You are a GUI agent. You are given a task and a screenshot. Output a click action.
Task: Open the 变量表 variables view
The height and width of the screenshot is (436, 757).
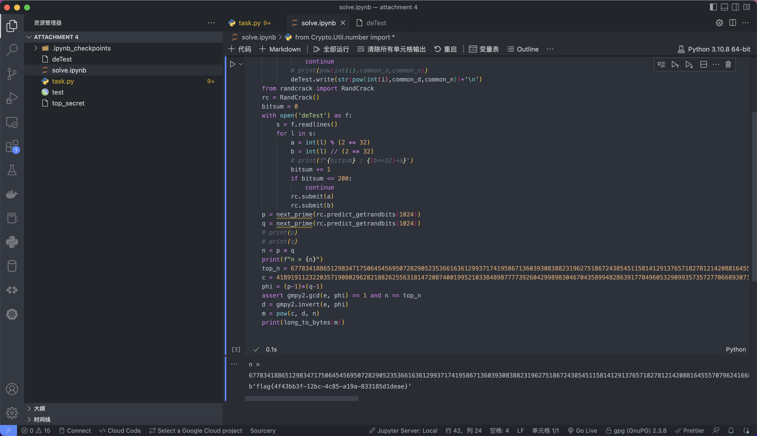tap(484, 49)
